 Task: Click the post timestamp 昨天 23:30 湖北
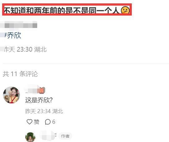tap(25, 49)
